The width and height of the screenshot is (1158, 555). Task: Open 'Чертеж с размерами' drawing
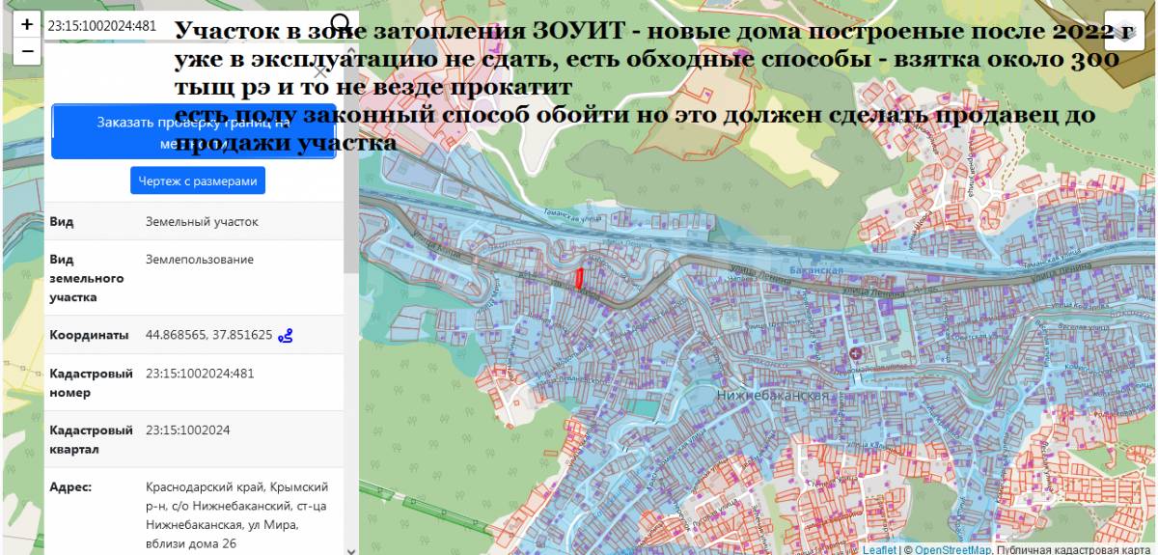pos(198,181)
